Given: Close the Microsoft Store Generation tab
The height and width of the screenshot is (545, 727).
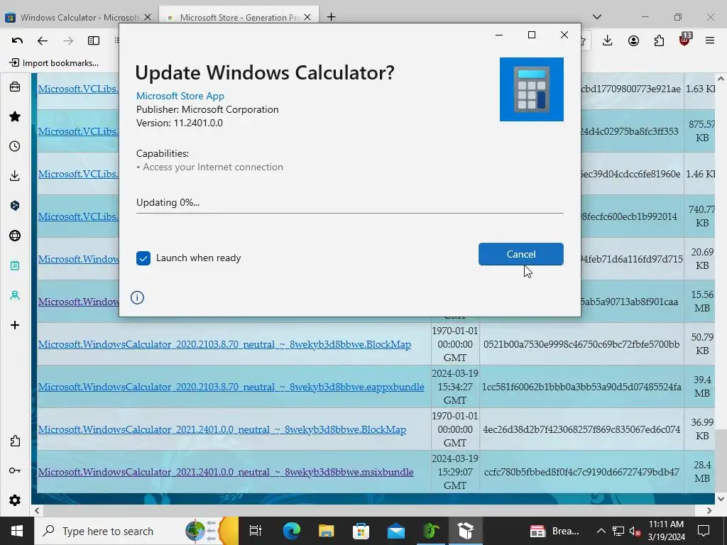Looking at the screenshot, I should [x=308, y=17].
